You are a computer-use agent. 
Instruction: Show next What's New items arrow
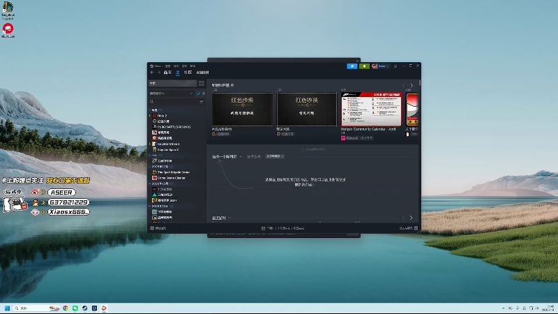412,85
